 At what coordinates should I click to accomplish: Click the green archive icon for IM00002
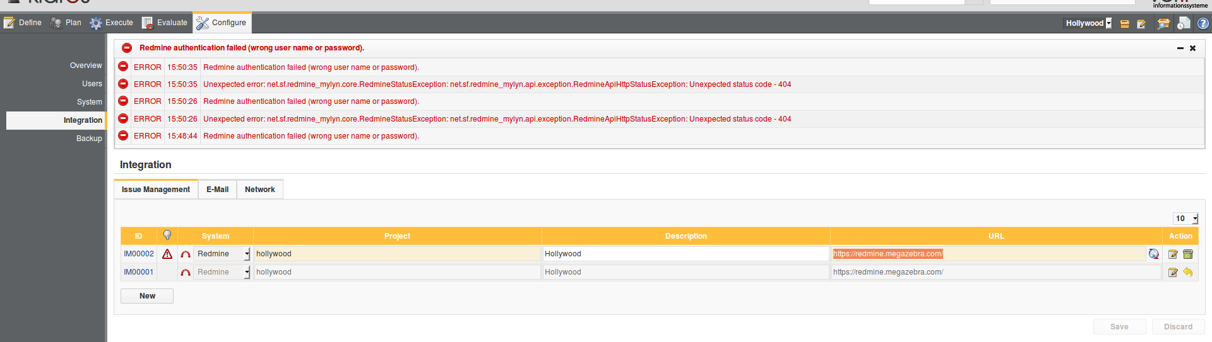(x=1188, y=254)
